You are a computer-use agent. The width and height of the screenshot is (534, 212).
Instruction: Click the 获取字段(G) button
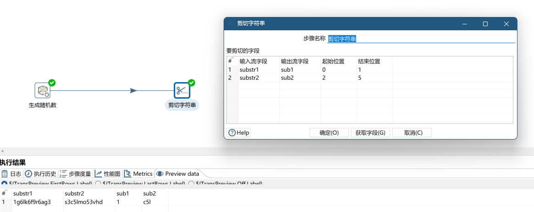(x=370, y=133)
